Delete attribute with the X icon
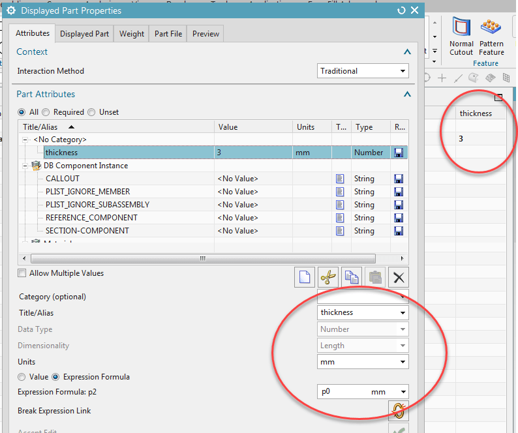The image size is (518, 433). (x=399, y=277)
